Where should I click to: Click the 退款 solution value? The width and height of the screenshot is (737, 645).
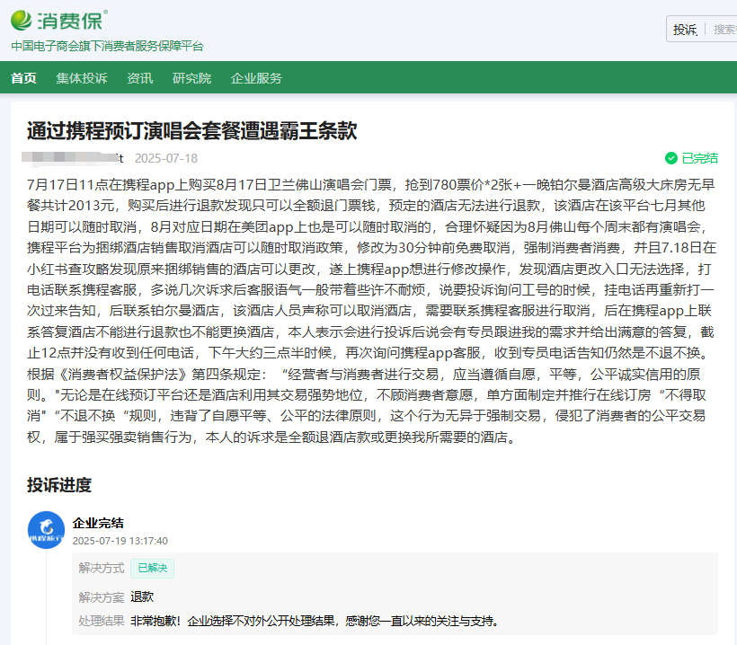click(x=142, y=596)
